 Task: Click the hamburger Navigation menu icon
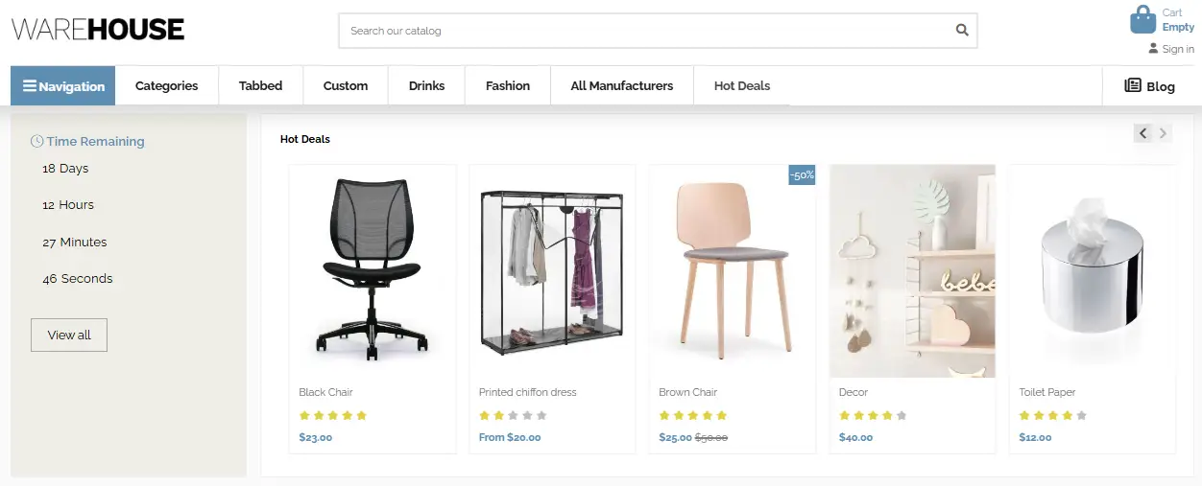pyautogui.click(x=30, y=86)
